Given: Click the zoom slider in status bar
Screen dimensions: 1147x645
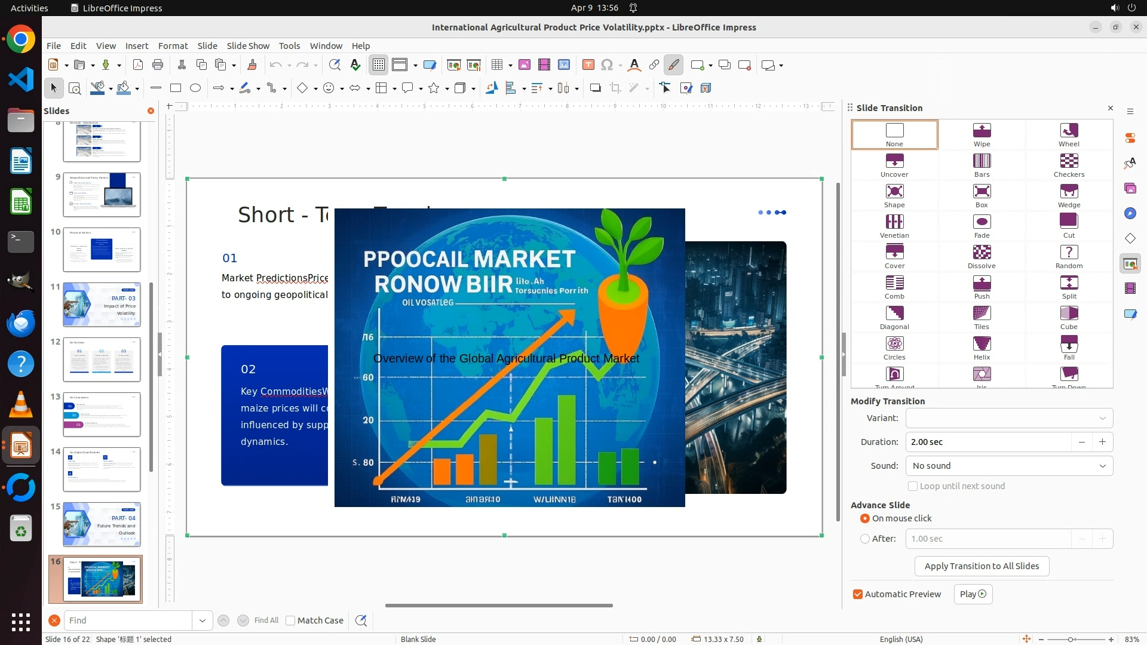Looking at the screenshot, I should coord(1071,639).
